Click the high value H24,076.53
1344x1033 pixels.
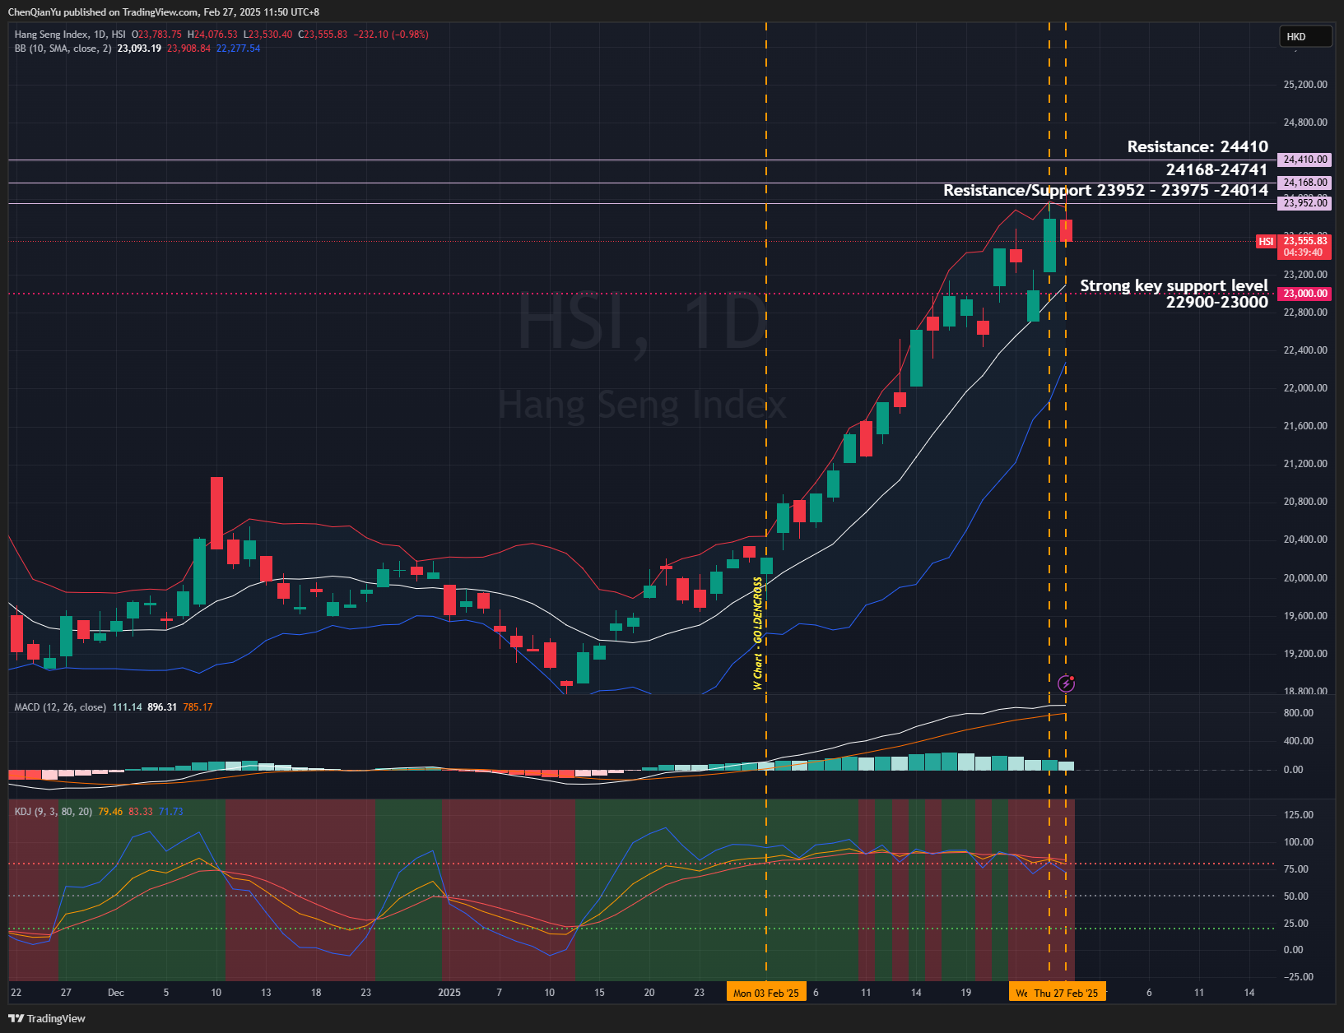pyautogui.click(x=212, y=35)
